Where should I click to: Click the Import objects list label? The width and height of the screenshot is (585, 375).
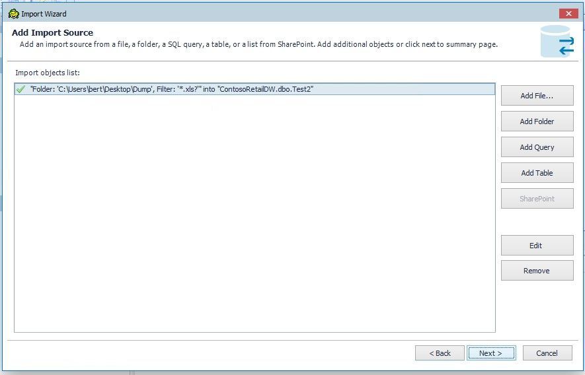(48, 73)
